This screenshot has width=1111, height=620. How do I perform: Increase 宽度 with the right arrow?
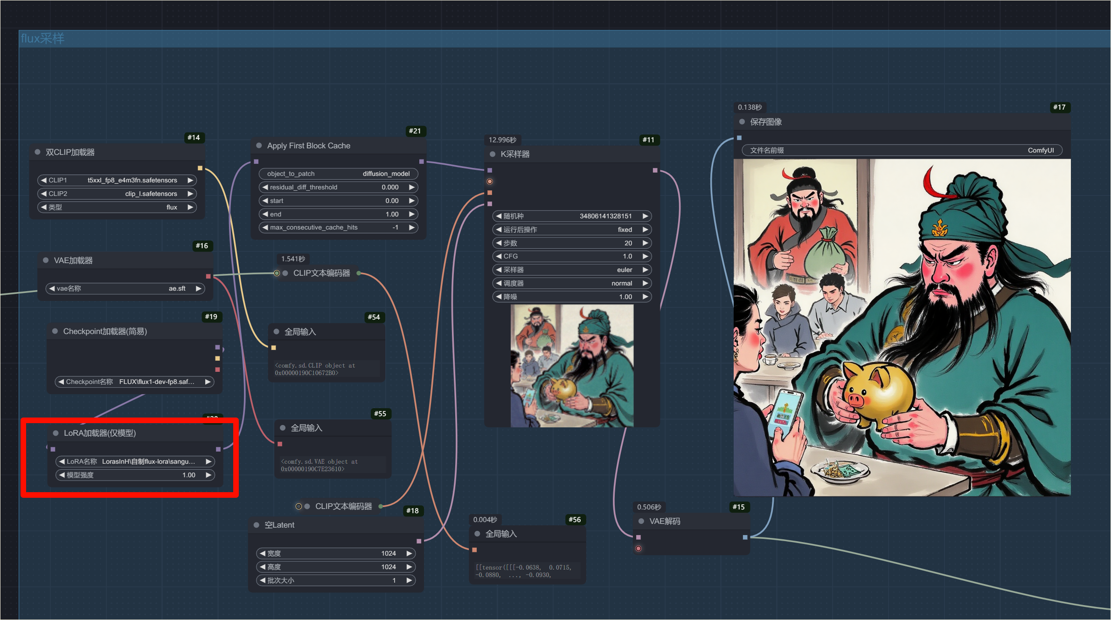coord(409,553)
